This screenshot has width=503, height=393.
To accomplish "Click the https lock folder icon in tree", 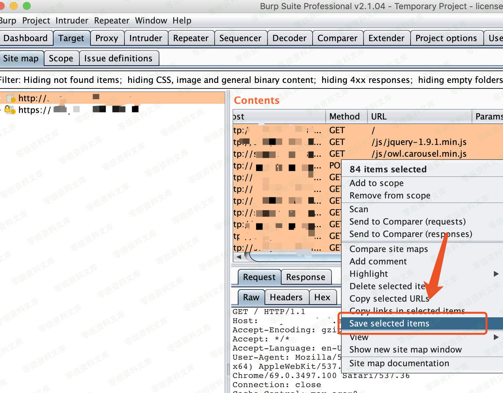I will coord(10,110).
